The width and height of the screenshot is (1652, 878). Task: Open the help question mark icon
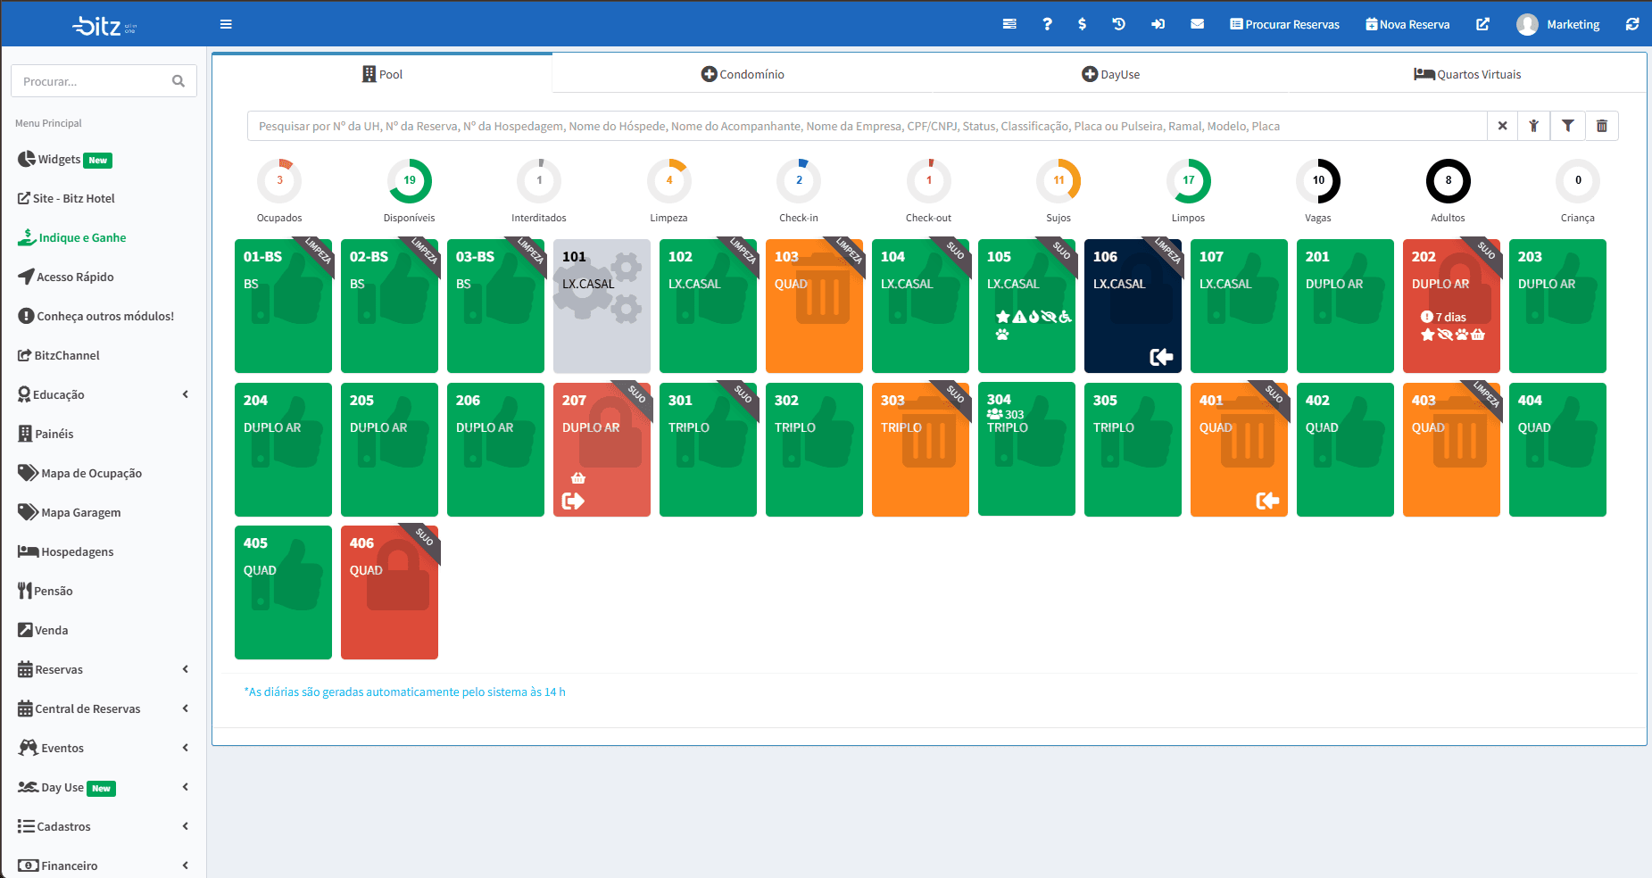(x=1047, y=24)
